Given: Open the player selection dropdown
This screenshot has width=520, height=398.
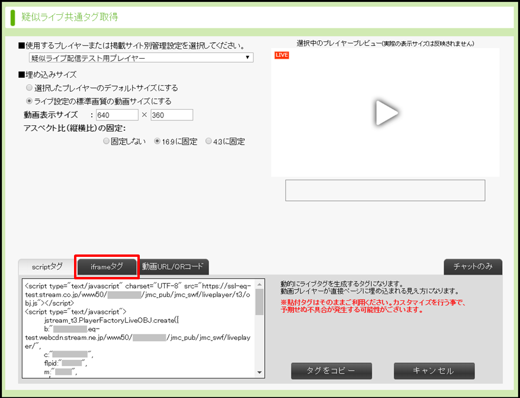Looking at the screenshot, I should pos(141,58).
